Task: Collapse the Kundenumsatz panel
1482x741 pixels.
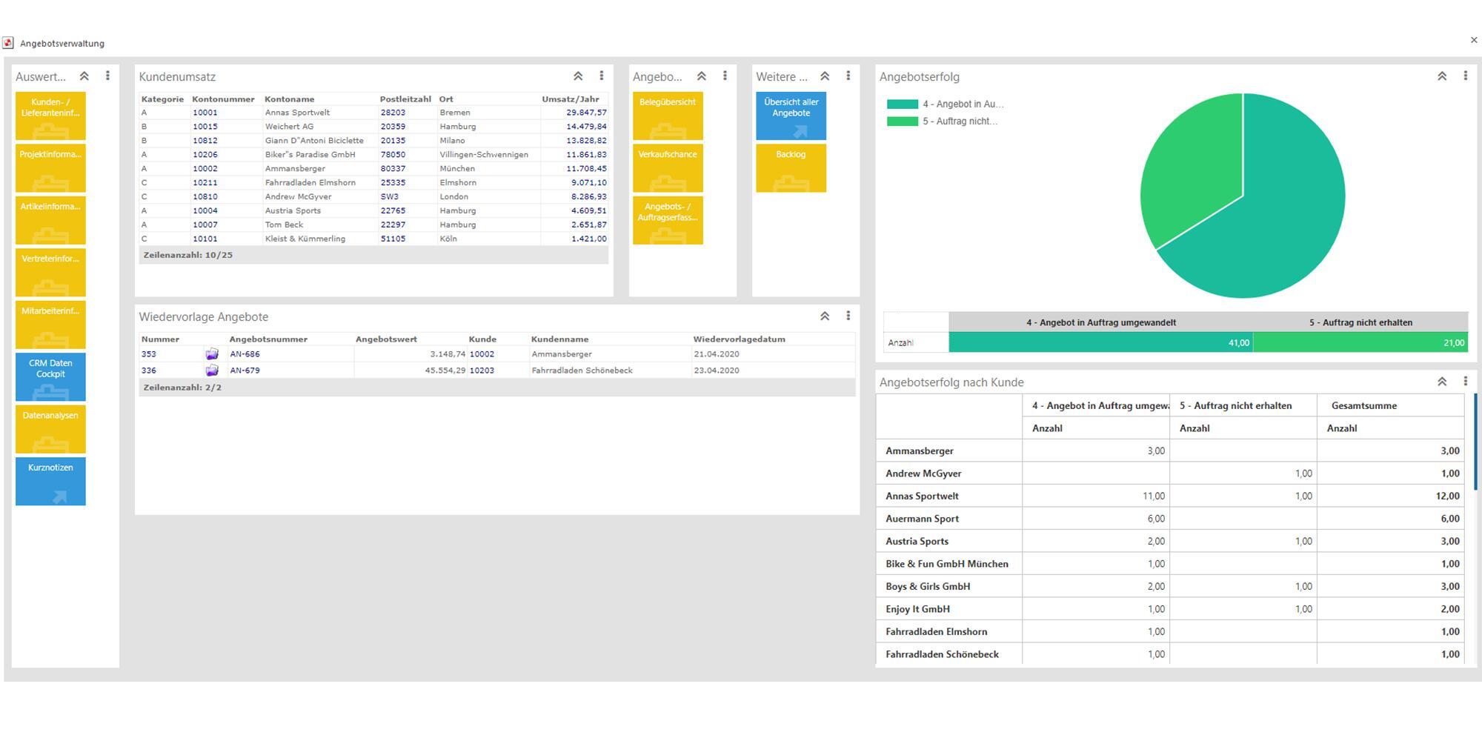Action: 578,76
